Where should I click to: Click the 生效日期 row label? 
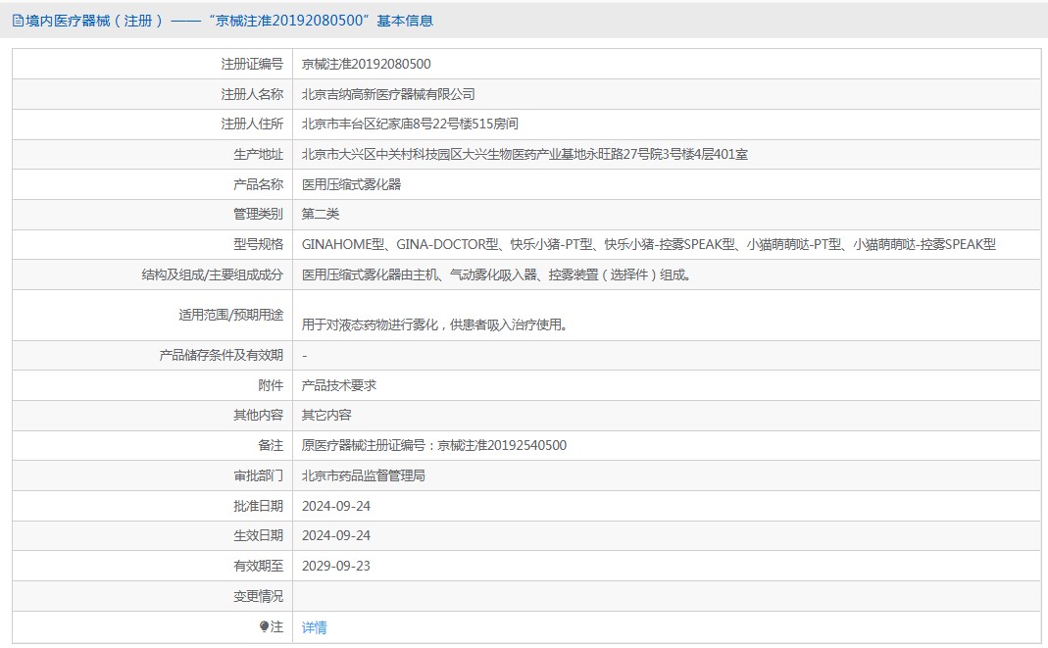258,535
